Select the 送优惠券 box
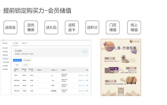Viewport: 167px width, 105px height. [31, 27]
